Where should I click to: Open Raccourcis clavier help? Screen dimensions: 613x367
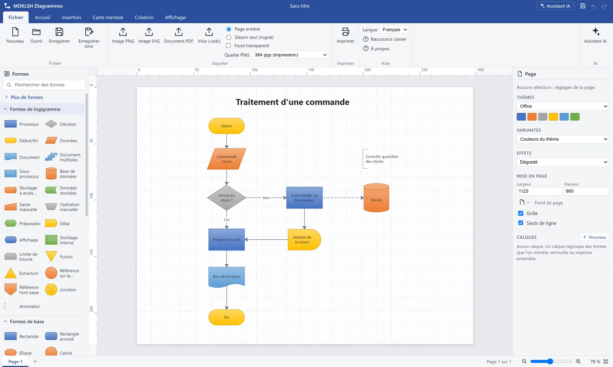[x=385, y=39]
